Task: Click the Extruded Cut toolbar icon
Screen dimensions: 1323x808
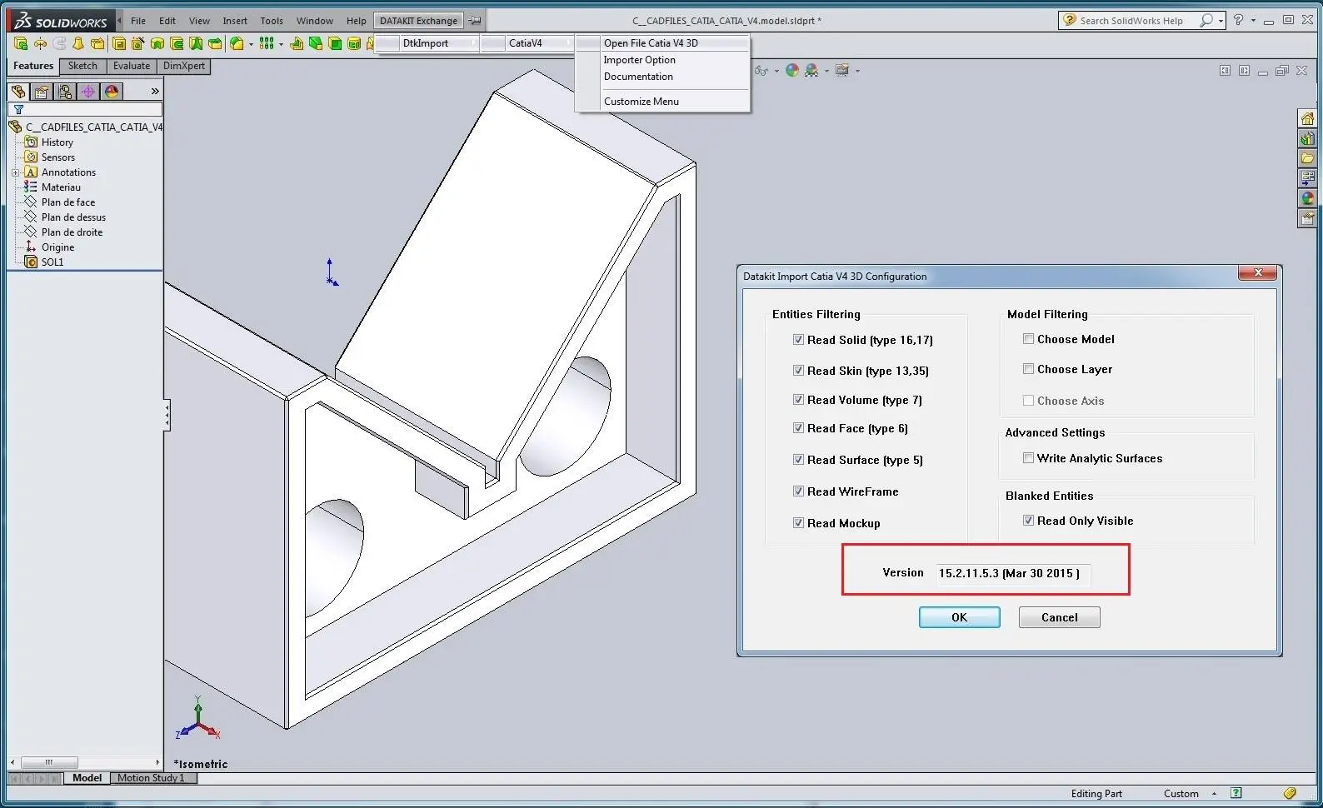Action: point(119,43)
